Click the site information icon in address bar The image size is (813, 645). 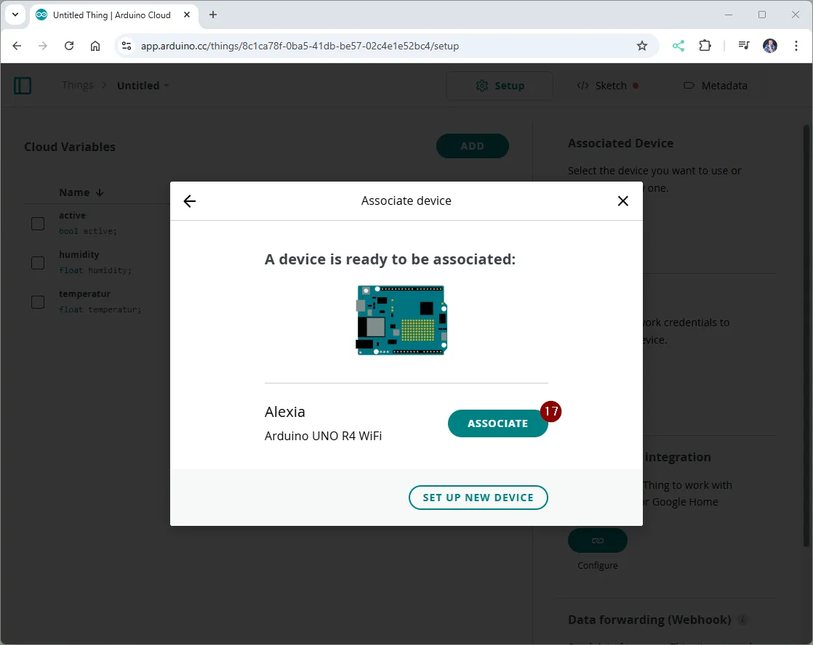coord(127,46)
